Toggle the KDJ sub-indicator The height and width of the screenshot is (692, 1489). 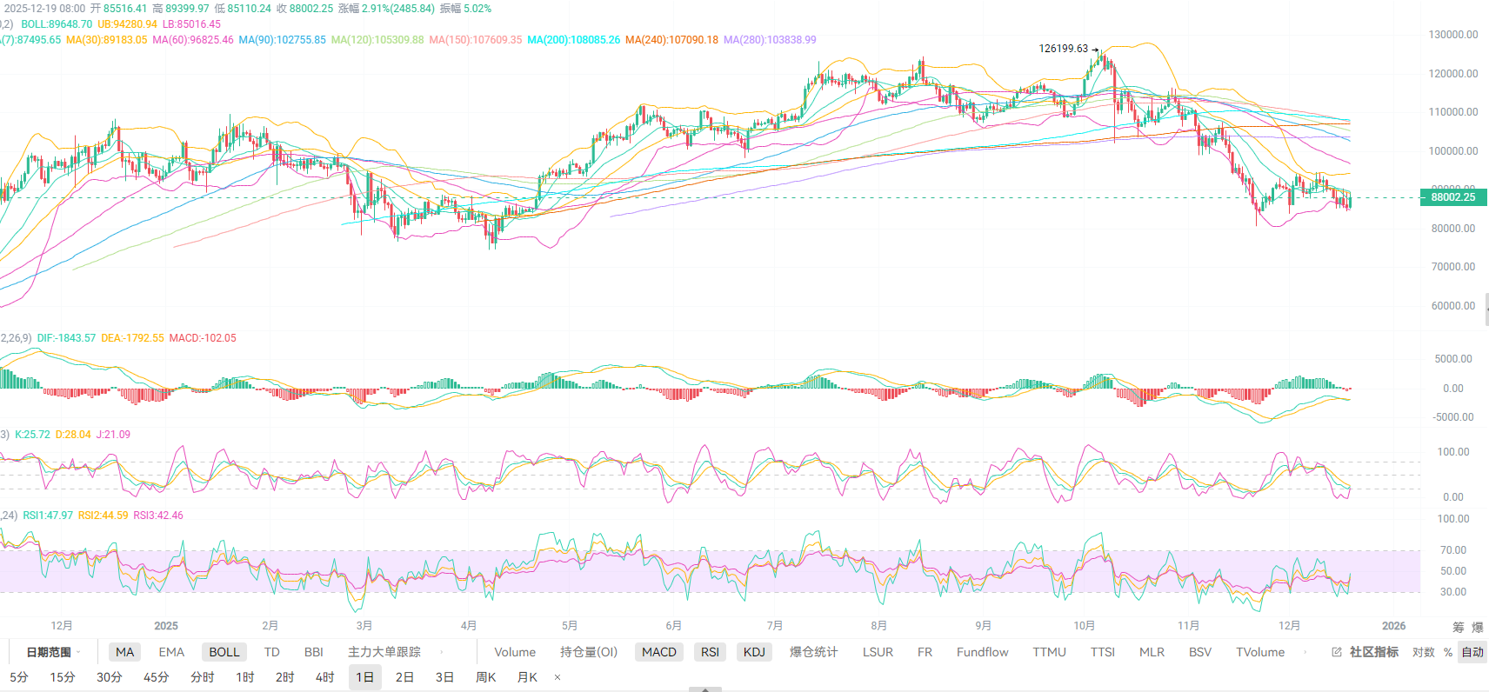coord(754,652)
